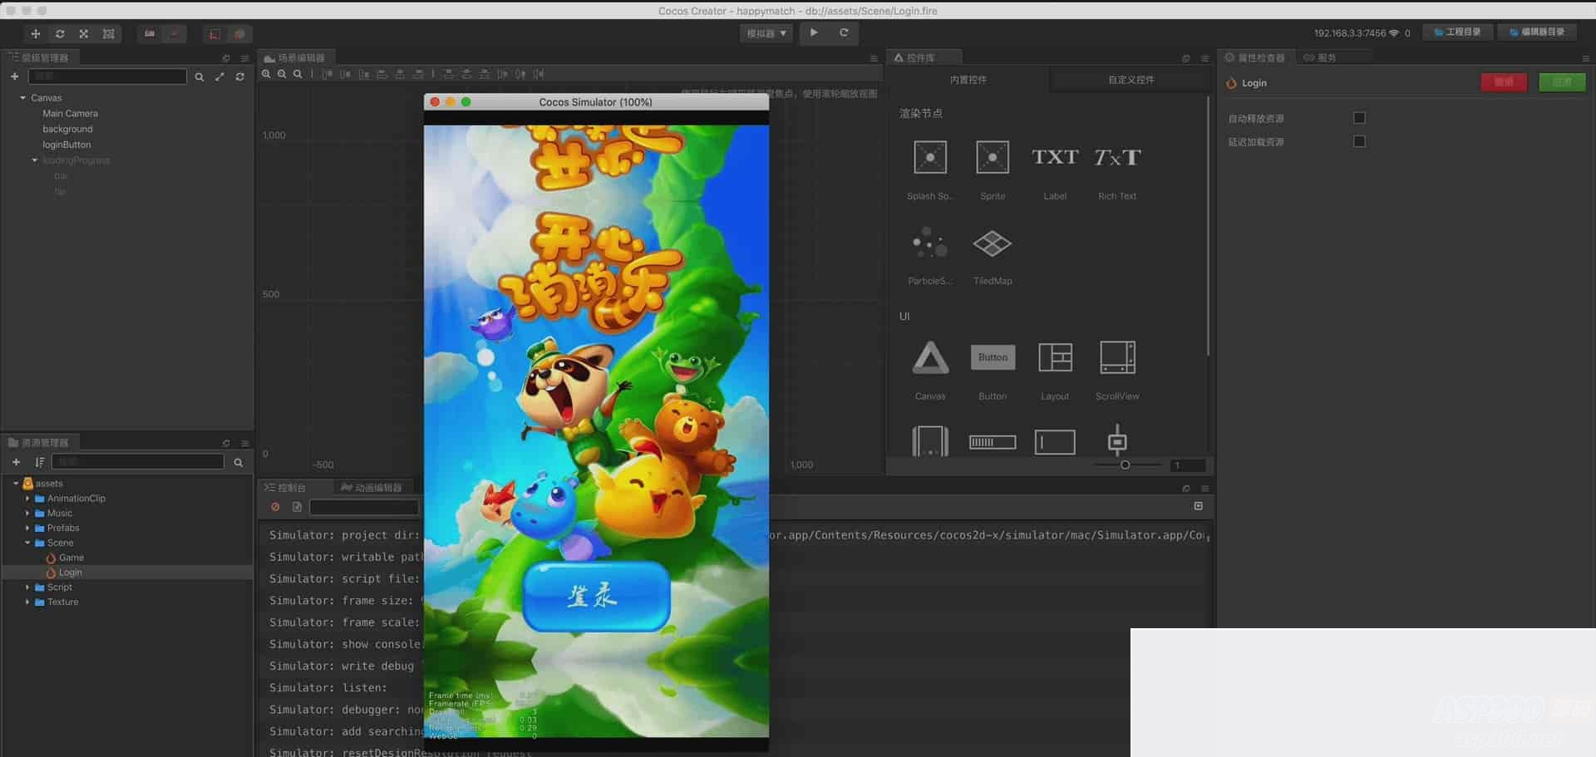This screenshot has height=757, width=1596.
Task: Clear the console with the red icon
Action: [275, 507]
